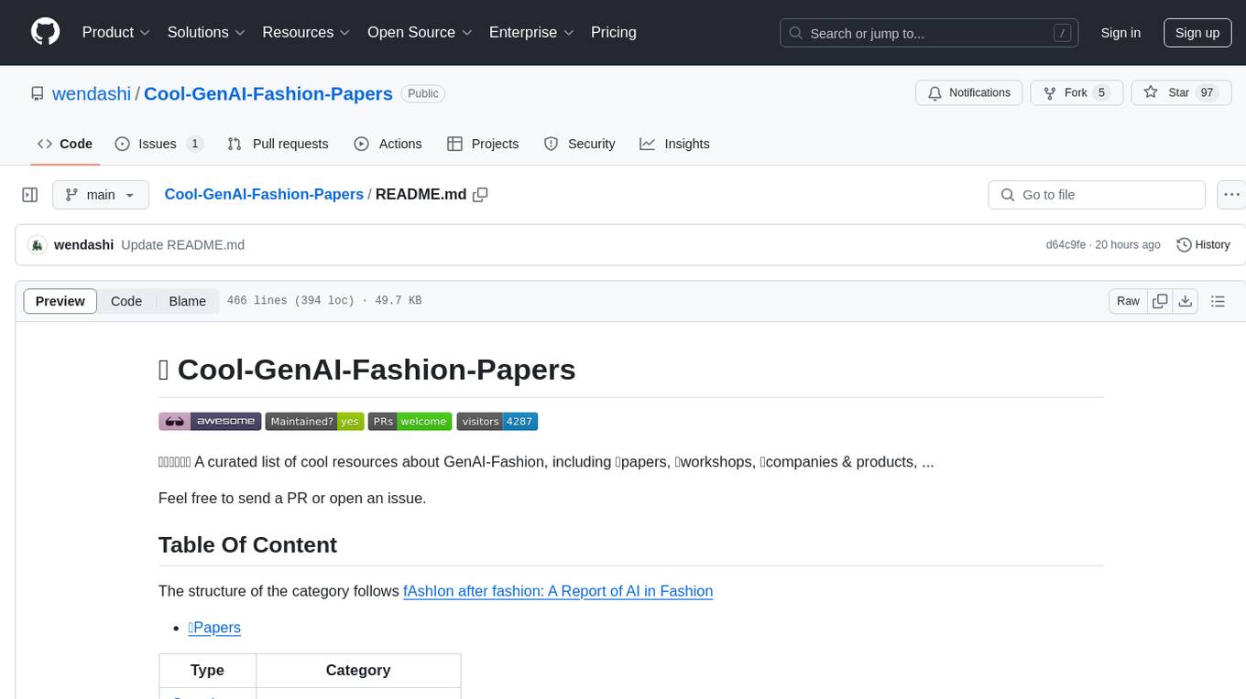This screenshot has height=699, width=1246.
Task: Click the Table Of Content heading
Action: tap(247, 544)
